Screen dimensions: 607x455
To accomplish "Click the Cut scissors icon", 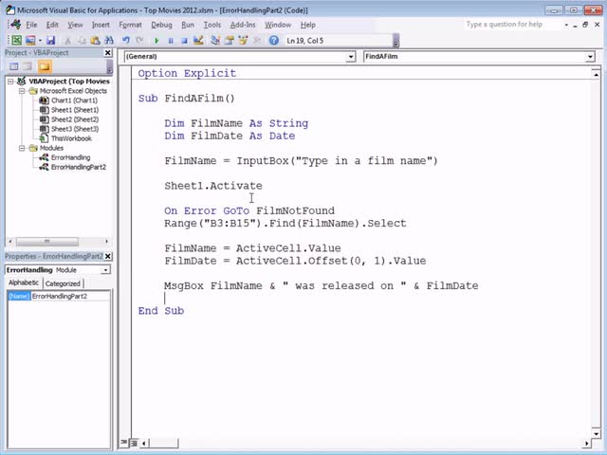I will click(67, 40).
